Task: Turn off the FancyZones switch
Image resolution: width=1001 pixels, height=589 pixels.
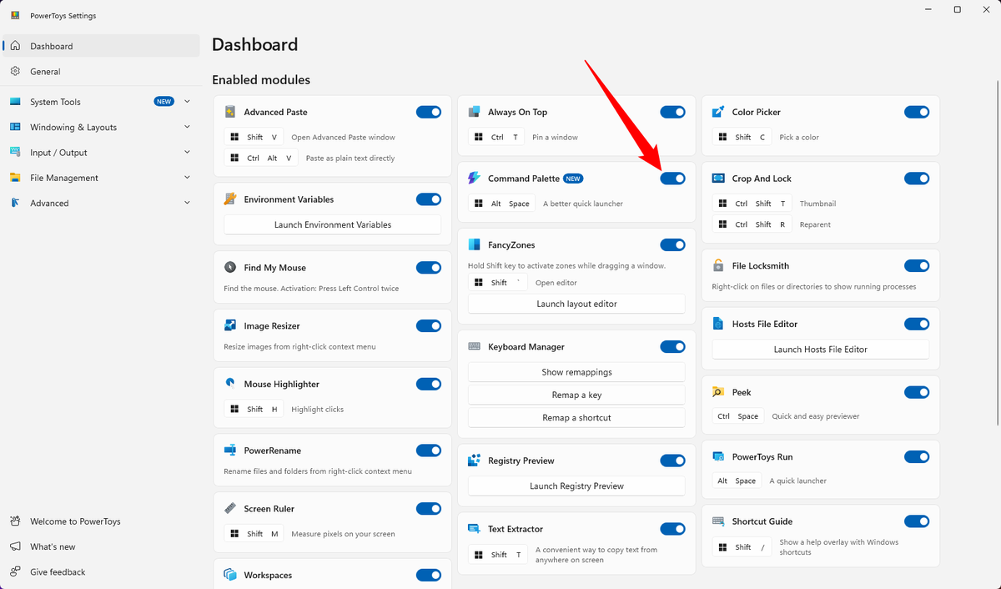Action: pyautogui.click(x=672, y=245)
